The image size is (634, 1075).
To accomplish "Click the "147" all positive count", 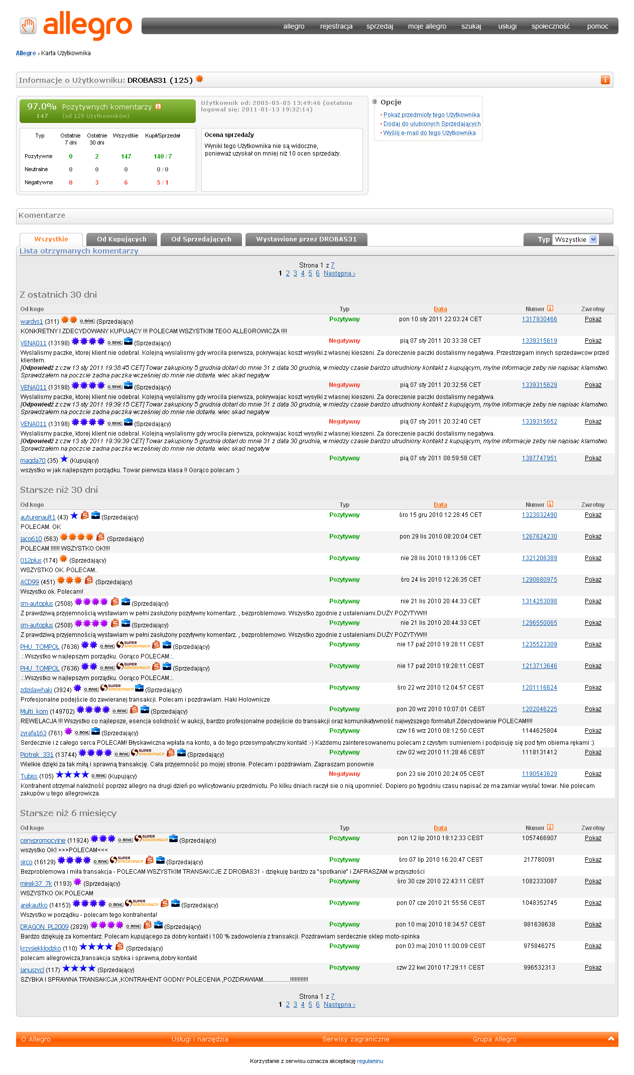I will (x=126, y=157).
